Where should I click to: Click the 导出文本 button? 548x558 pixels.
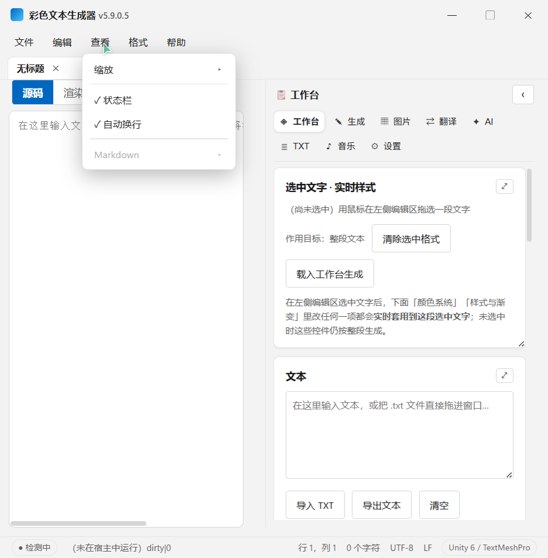pyautogui.click(x=382, y=505)
